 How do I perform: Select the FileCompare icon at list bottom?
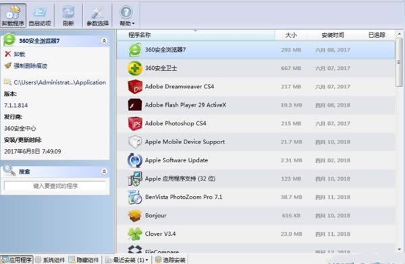click(135, 249)
